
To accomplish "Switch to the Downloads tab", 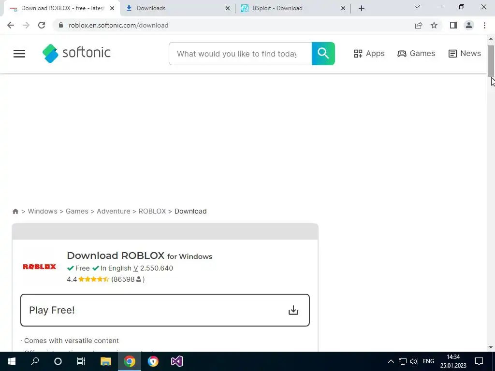I will click(x=177, y=8).
